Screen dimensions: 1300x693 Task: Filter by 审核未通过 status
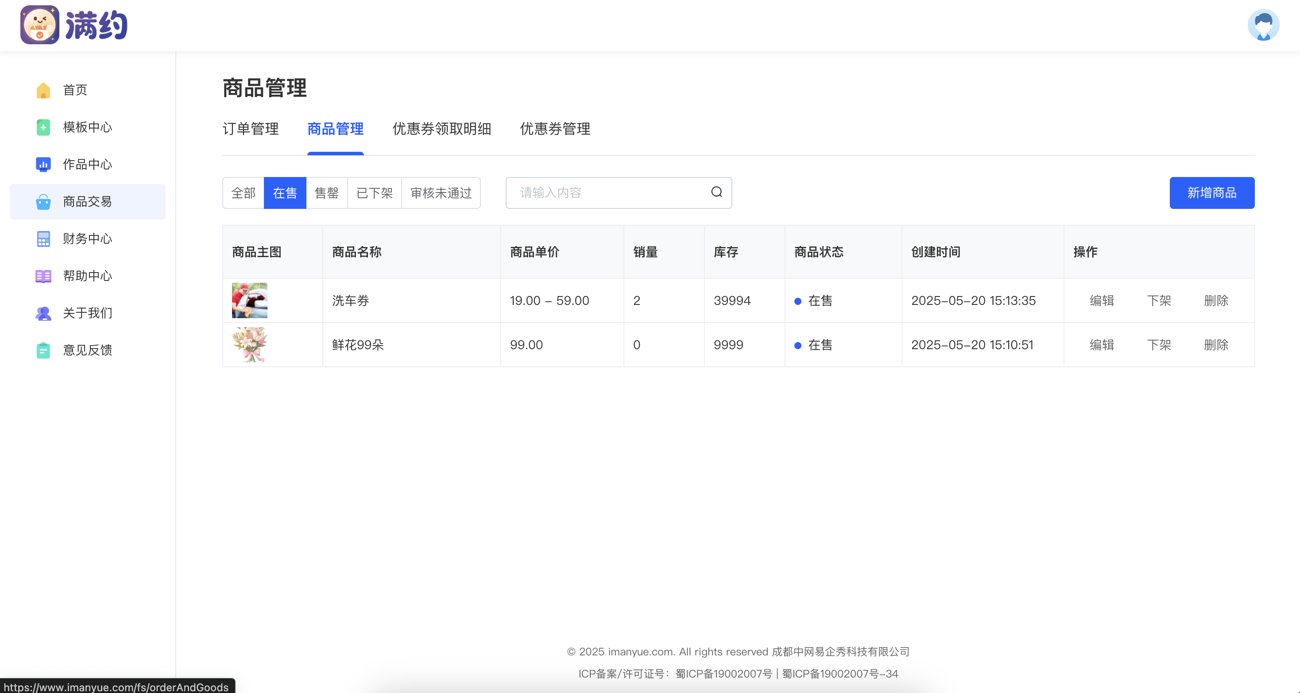point(441,192)
